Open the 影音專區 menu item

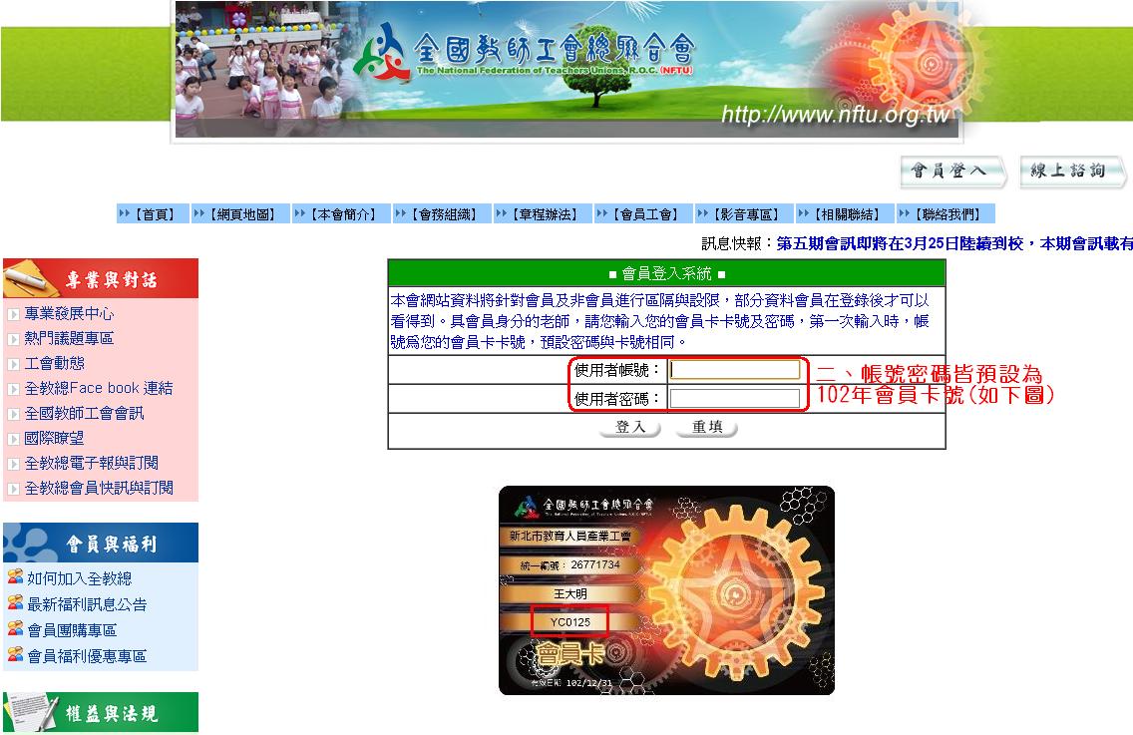(x=744, y=214)
